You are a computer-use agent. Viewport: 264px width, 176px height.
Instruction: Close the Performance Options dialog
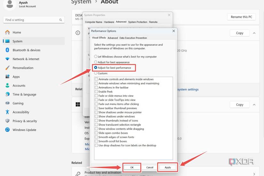click(173, 31)
